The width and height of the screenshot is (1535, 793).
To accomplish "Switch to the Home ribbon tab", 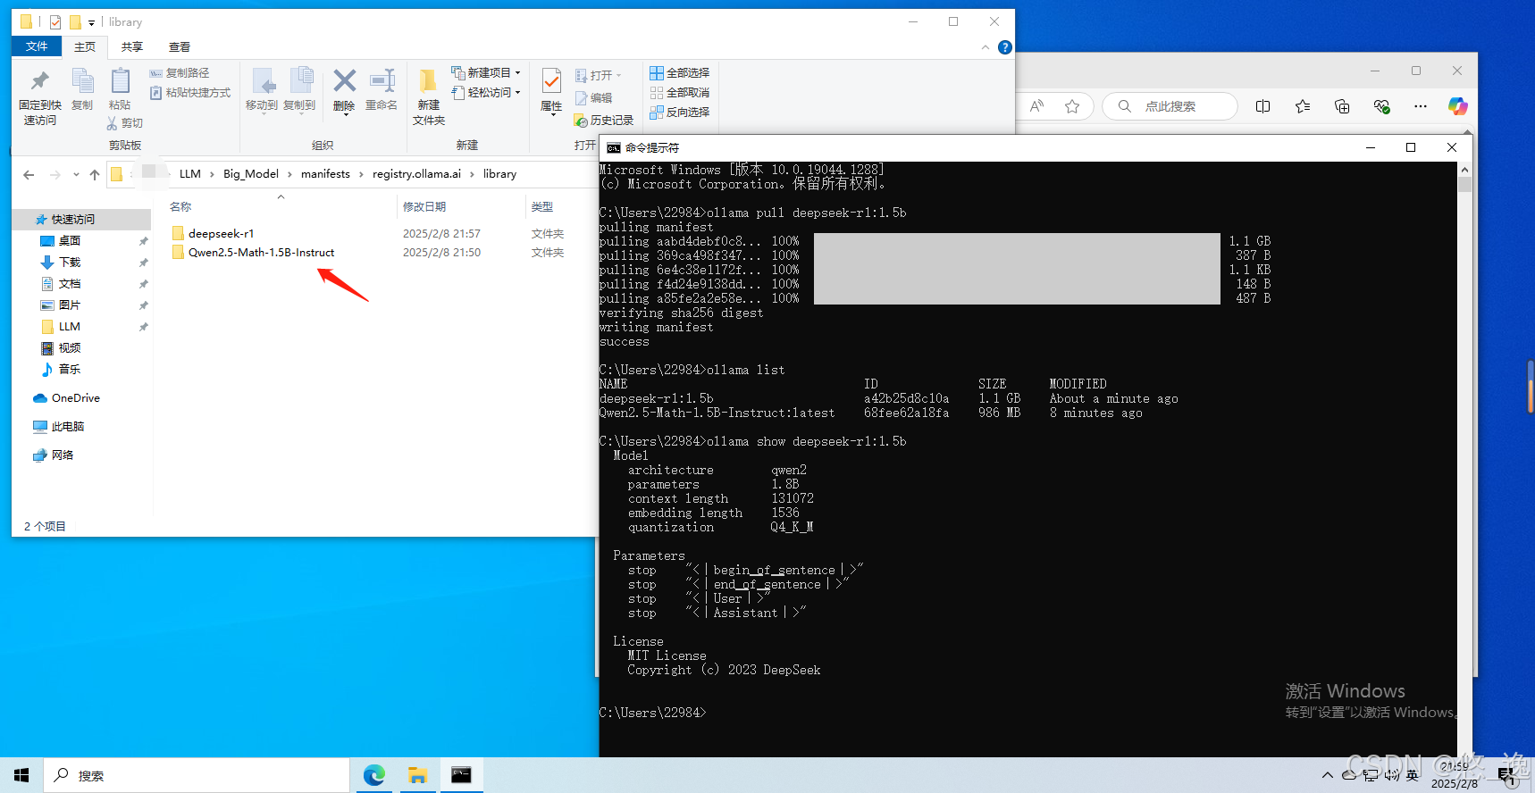I will (85, 46).
